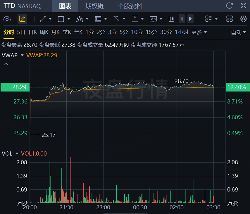This screenshot has height=214, width=250.
Task: Select the 5日 timeframe
Action: pos(21,32)
